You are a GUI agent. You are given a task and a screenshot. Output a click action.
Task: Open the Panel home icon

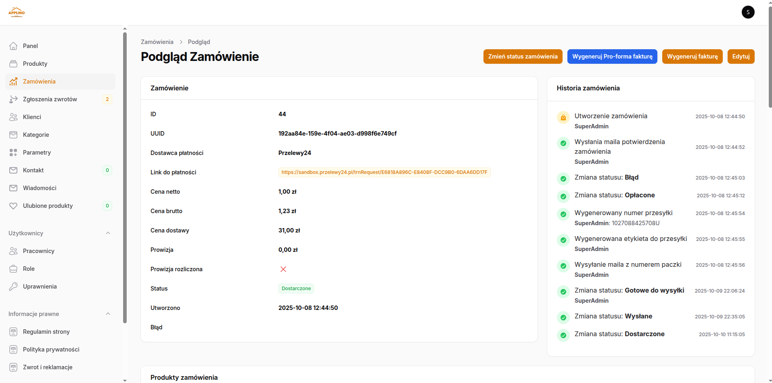[x=13, y=46]
